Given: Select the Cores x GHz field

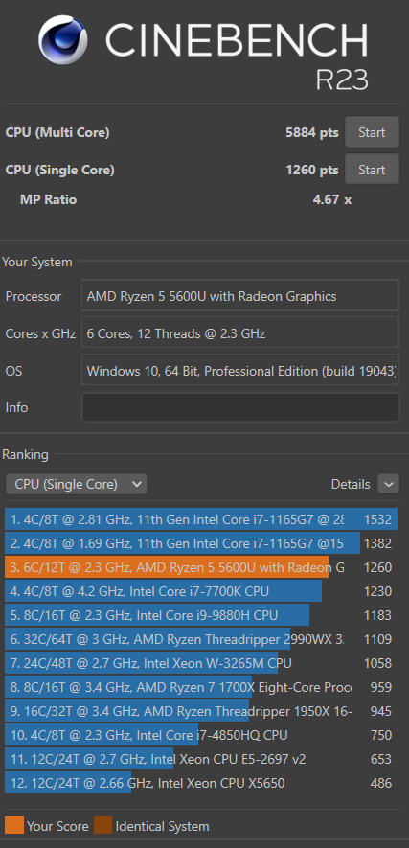Looking at the screenshot, I should click(240, 333).
